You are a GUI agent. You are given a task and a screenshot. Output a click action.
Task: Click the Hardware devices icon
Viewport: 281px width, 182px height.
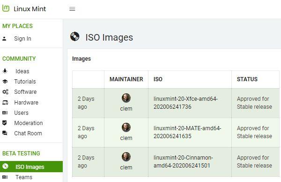click(x=5, y=103)
